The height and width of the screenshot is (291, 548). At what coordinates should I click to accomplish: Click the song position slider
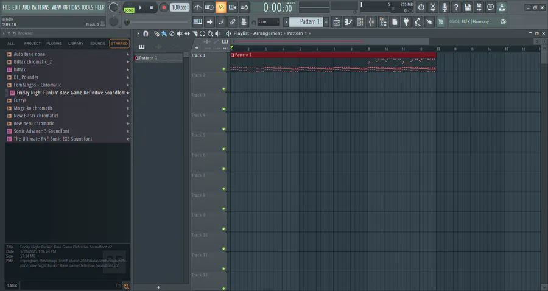click(156, 22)
